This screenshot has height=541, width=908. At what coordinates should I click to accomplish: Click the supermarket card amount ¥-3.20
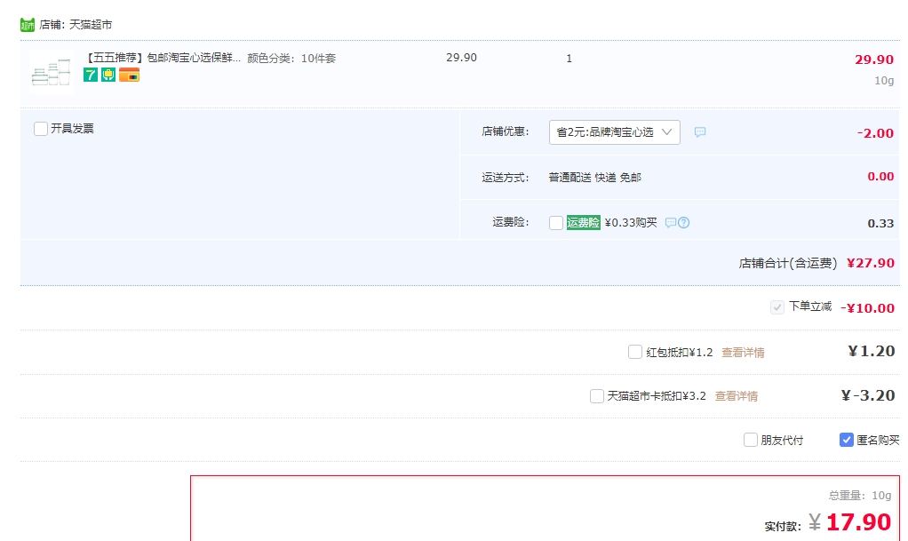[868, 395]
